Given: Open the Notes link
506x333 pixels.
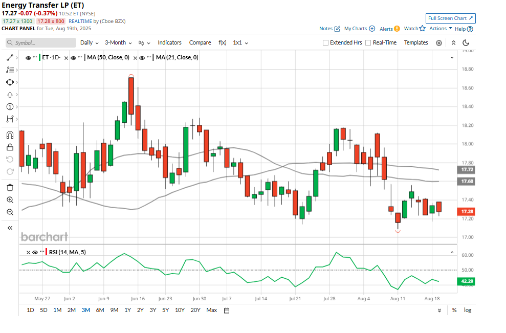Looking at the screenshot, I should point(326,29).
